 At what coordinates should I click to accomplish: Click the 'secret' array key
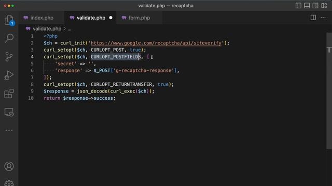click(66, 64)
